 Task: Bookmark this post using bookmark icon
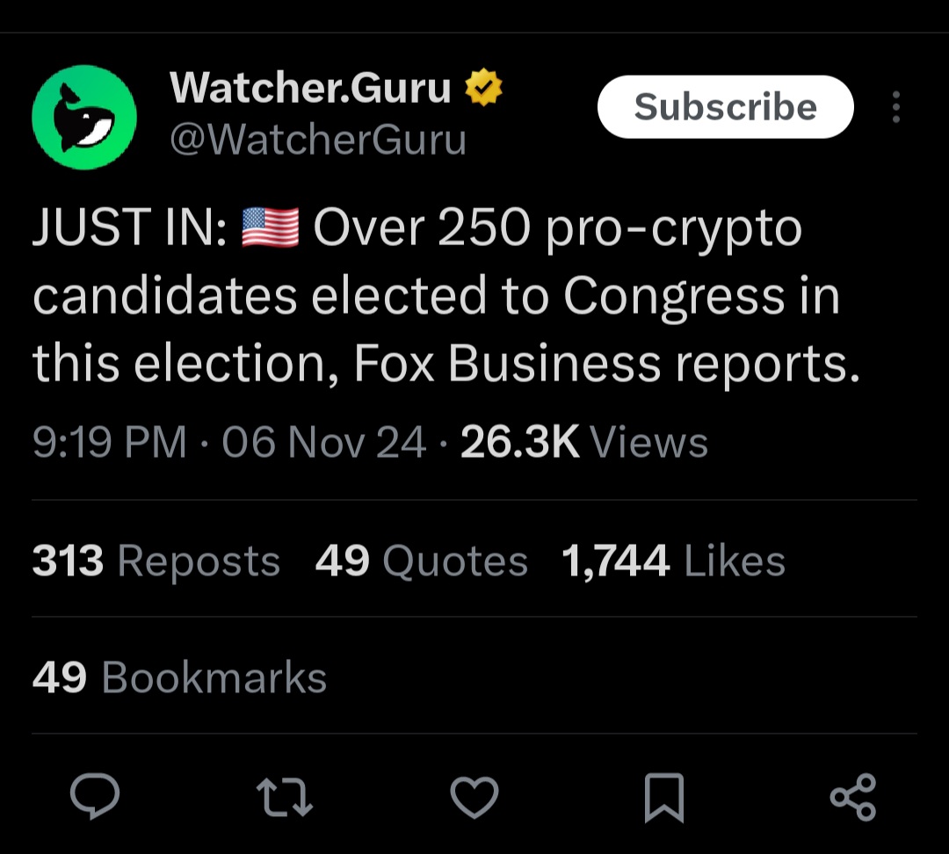663,797
